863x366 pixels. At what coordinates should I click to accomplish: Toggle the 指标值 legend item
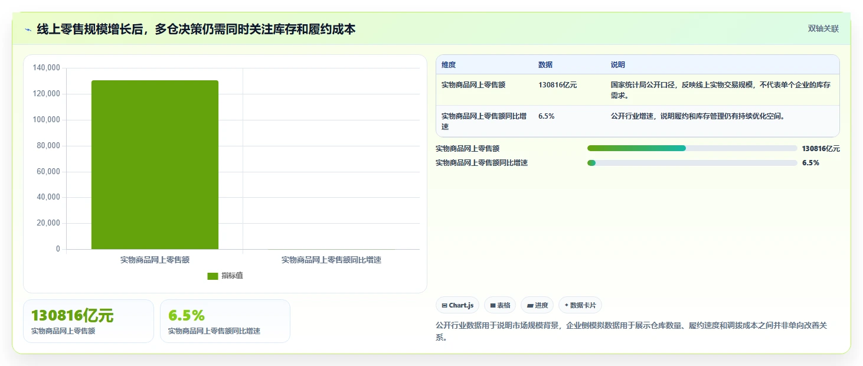pos(225,276)
